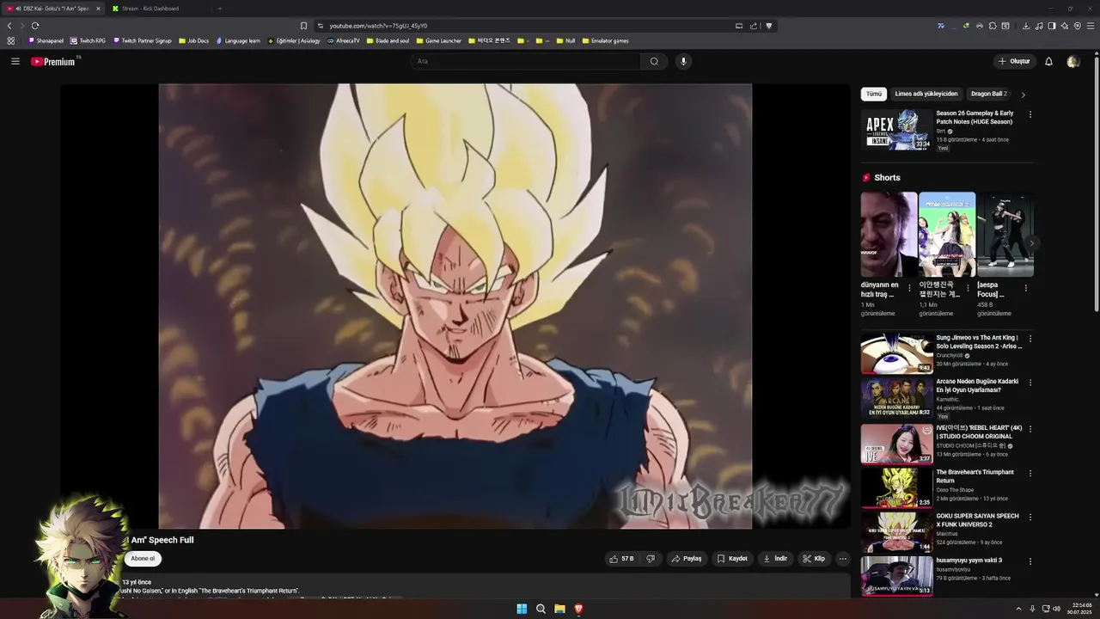This screenshot has width=1100, height=619.
Task: Open the Job Docs bookmark folder
Action: pyautogui.click(x=193, y=40)
